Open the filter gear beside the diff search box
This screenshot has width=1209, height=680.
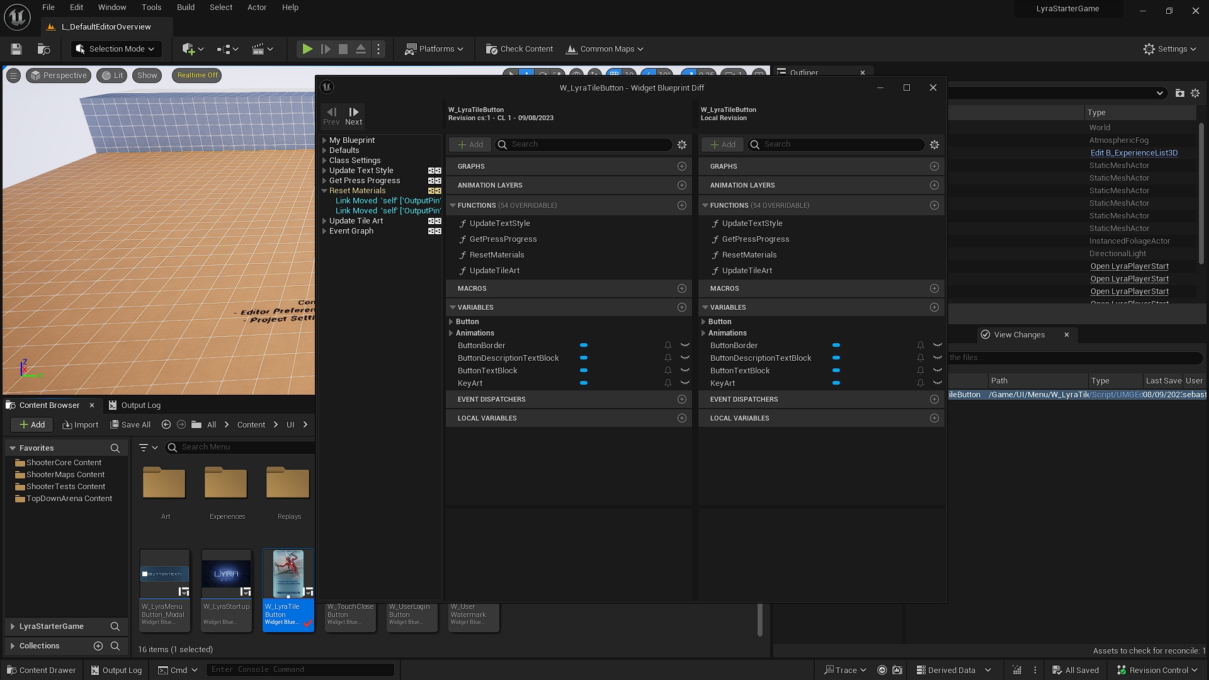[x=682, y=144]
